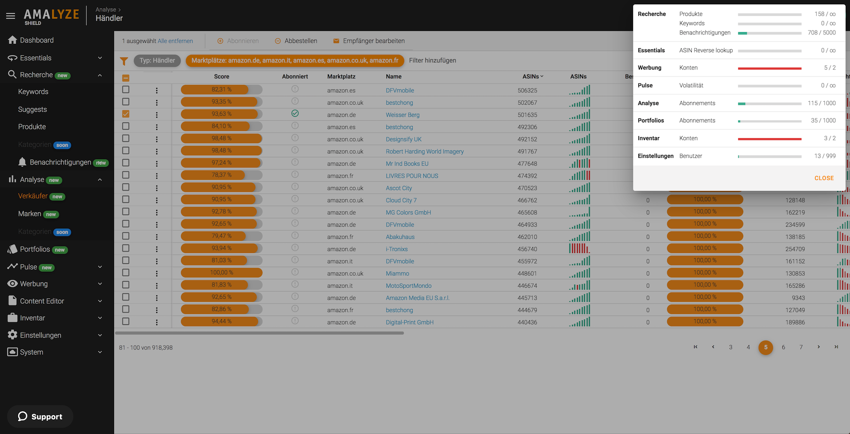Click ASIN trend chart for Abakuhaus
The height and width of the screenshot is (434, 850).
pyautogui.click(x=580, y=236)
